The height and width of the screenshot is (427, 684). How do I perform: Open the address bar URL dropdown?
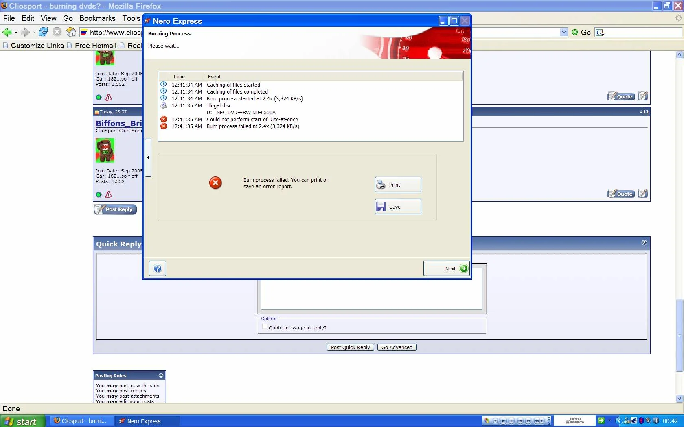pos(564,32)
